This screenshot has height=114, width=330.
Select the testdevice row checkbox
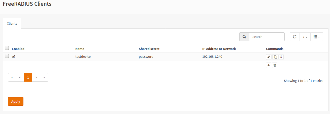point(7,56)
